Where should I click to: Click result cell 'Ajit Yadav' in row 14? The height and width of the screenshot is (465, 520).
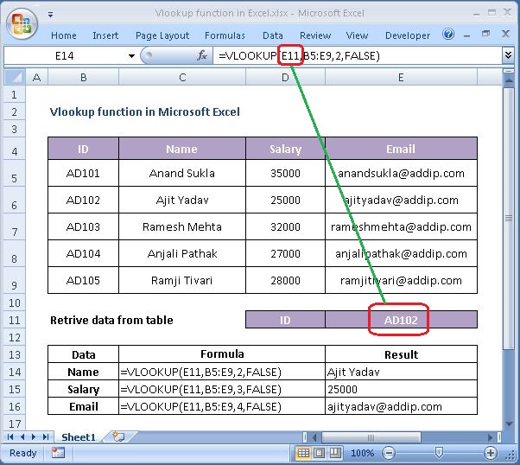tap(401, 372)
